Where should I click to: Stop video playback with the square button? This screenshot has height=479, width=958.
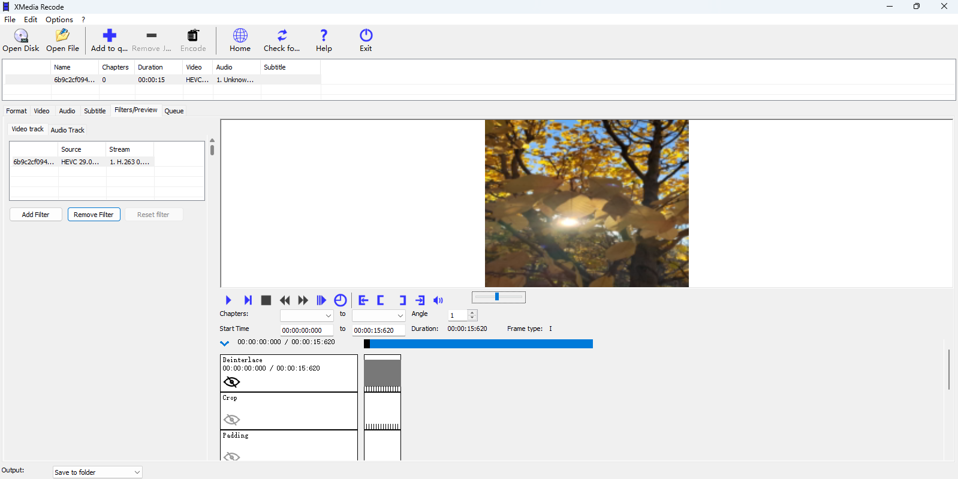point(266,300)
